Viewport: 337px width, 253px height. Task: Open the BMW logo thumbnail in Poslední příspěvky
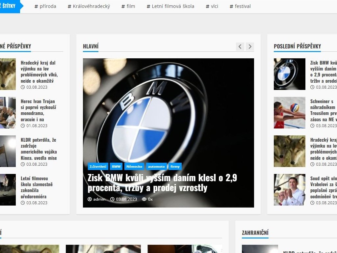pos(289,74)
